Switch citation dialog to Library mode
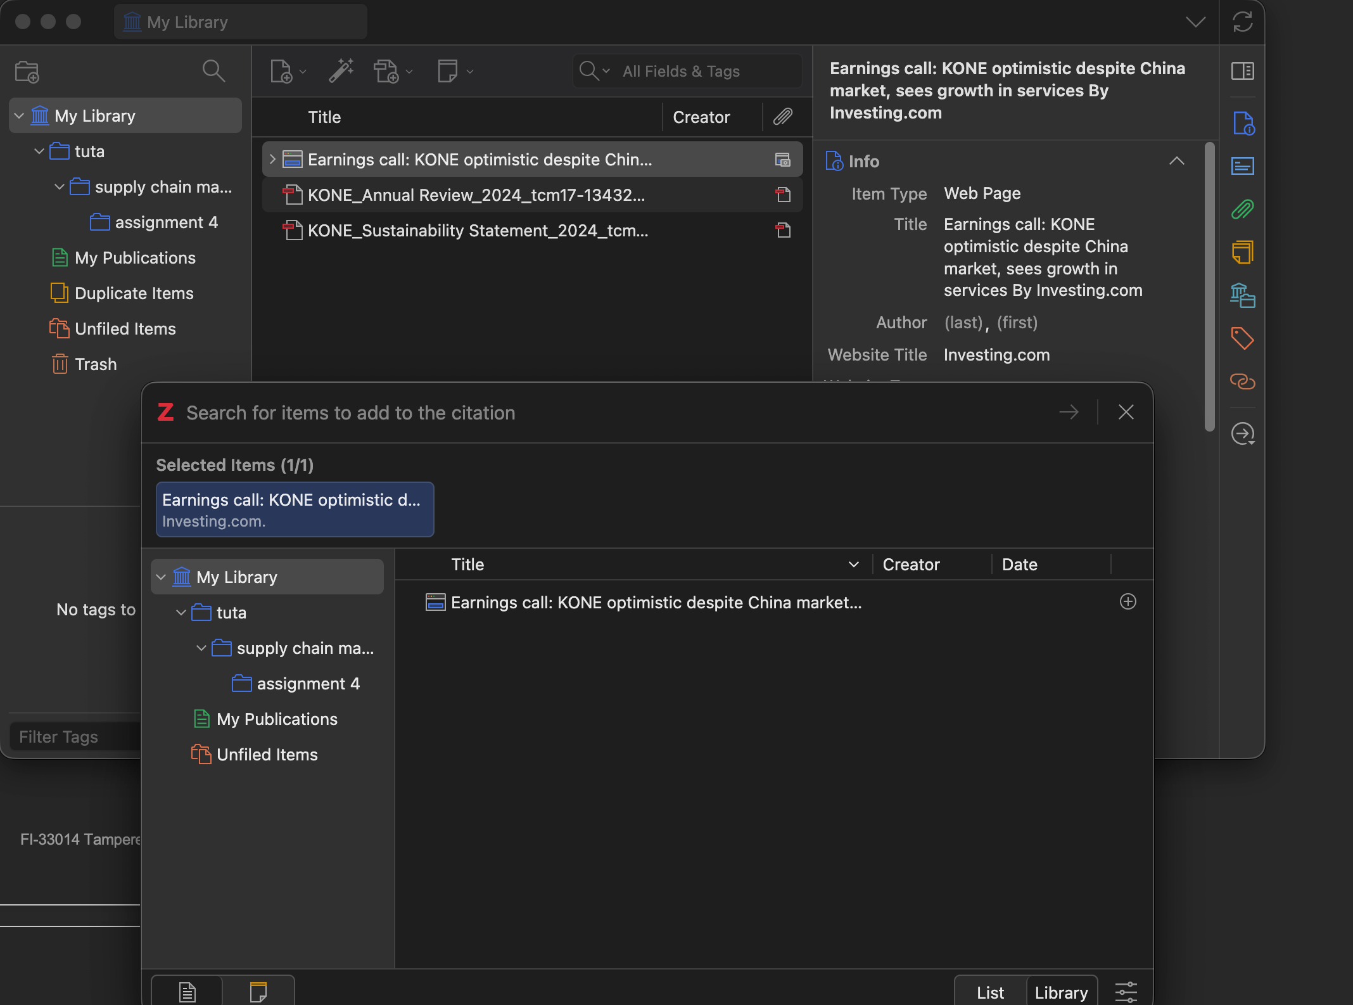 (x=1061, y=992)
